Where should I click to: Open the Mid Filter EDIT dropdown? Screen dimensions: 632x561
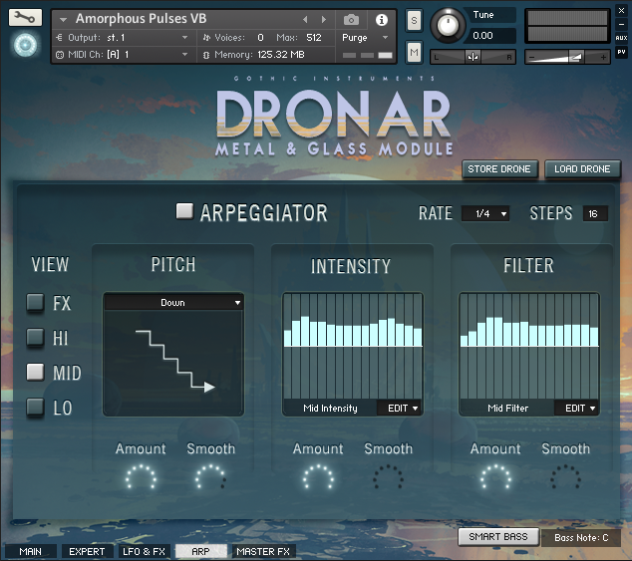[x=577, y=408]
